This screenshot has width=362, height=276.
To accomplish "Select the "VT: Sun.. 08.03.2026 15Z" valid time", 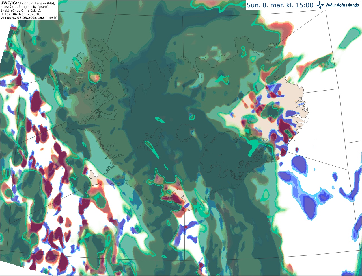I will pyautogui.click(x=22, y=18).
